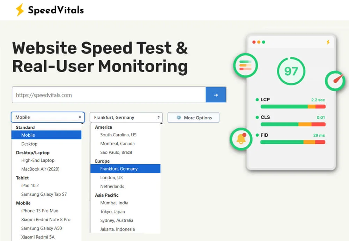Viewport: 349px width, 241px height.
Task: Click the small bolt icon in mockup header
Action: [x=328, y=42]
